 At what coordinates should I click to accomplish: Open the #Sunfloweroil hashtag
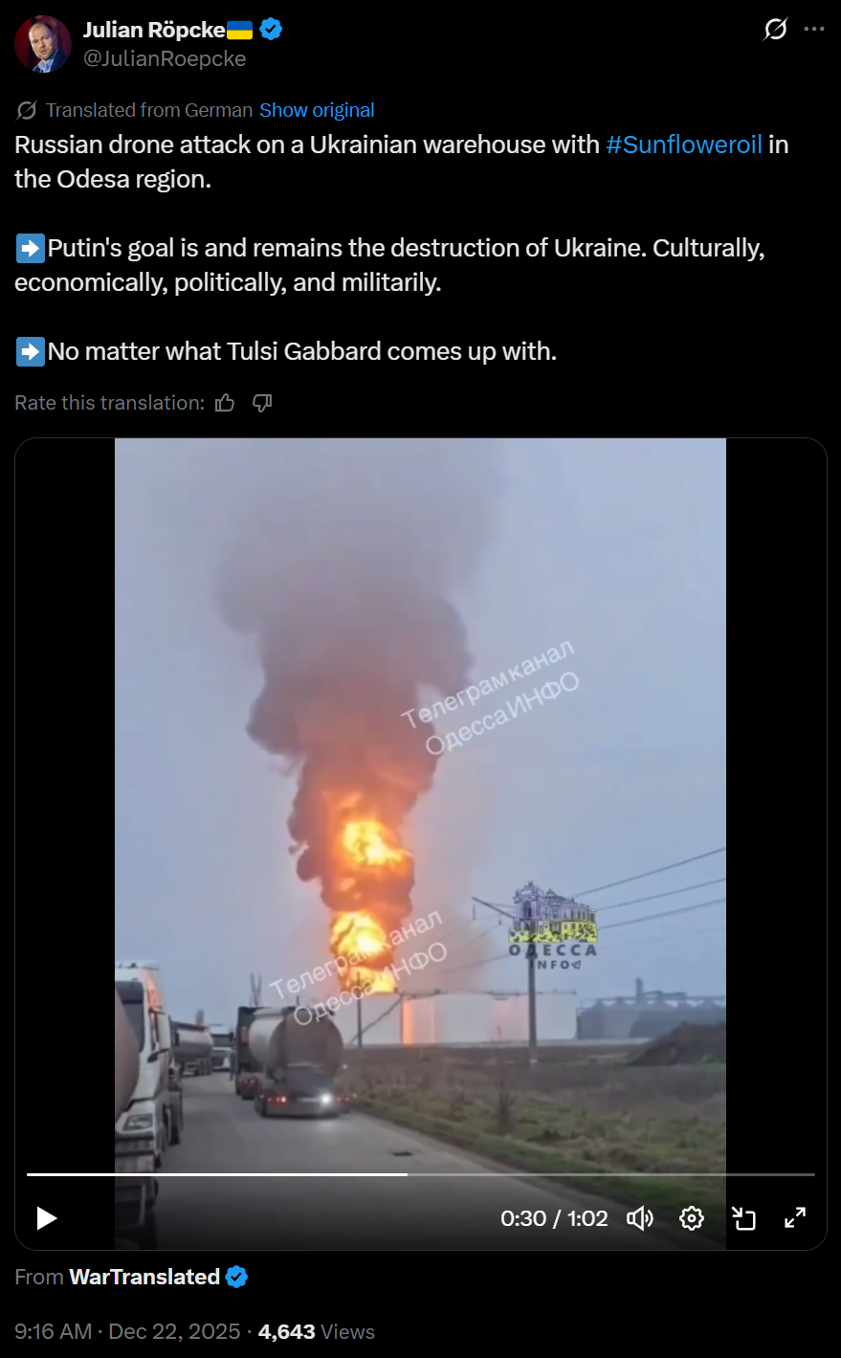684,145
